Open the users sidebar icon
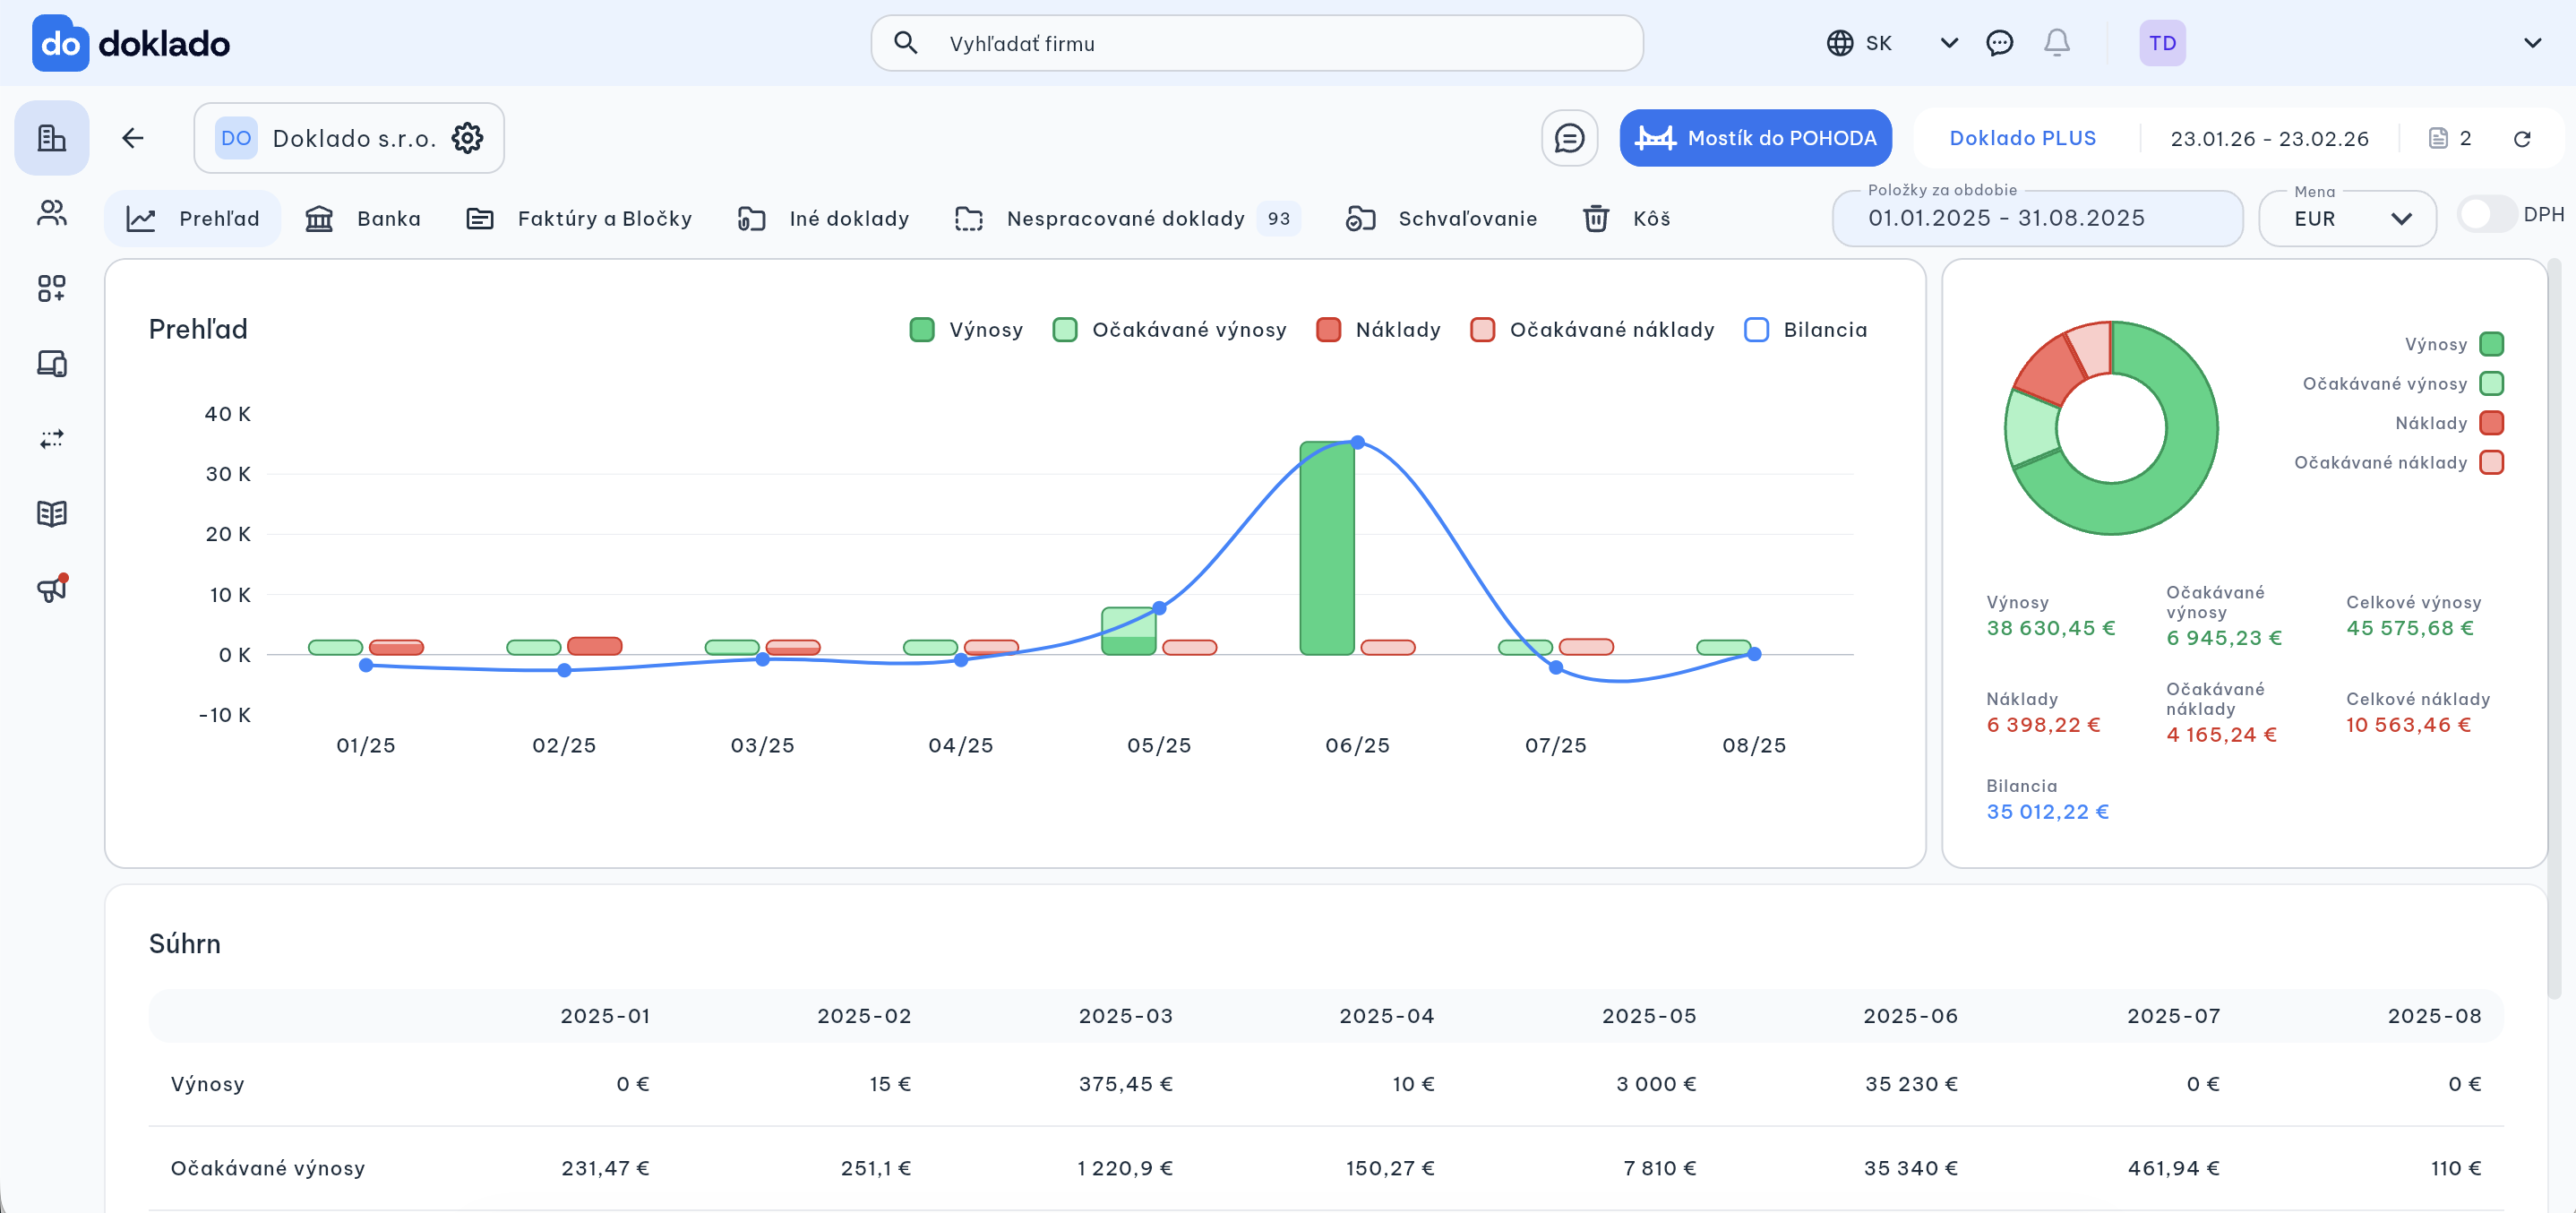 pos(52,213)
